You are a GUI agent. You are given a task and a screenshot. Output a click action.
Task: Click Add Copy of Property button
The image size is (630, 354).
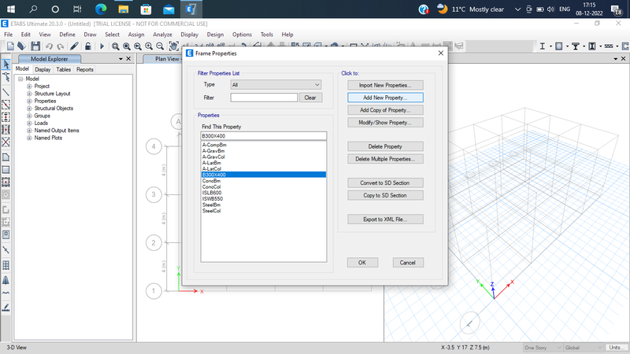click(x=385, y=110)
